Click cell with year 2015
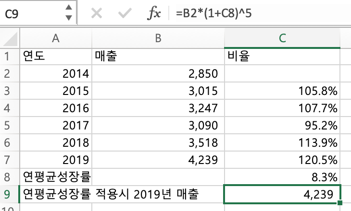 tap(56, 91)
